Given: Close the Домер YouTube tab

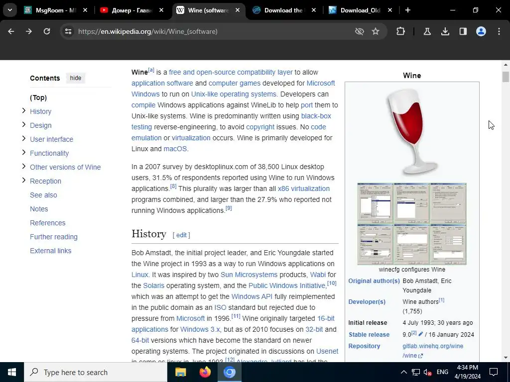Looking at the screenshot, I should click(161, 10).
